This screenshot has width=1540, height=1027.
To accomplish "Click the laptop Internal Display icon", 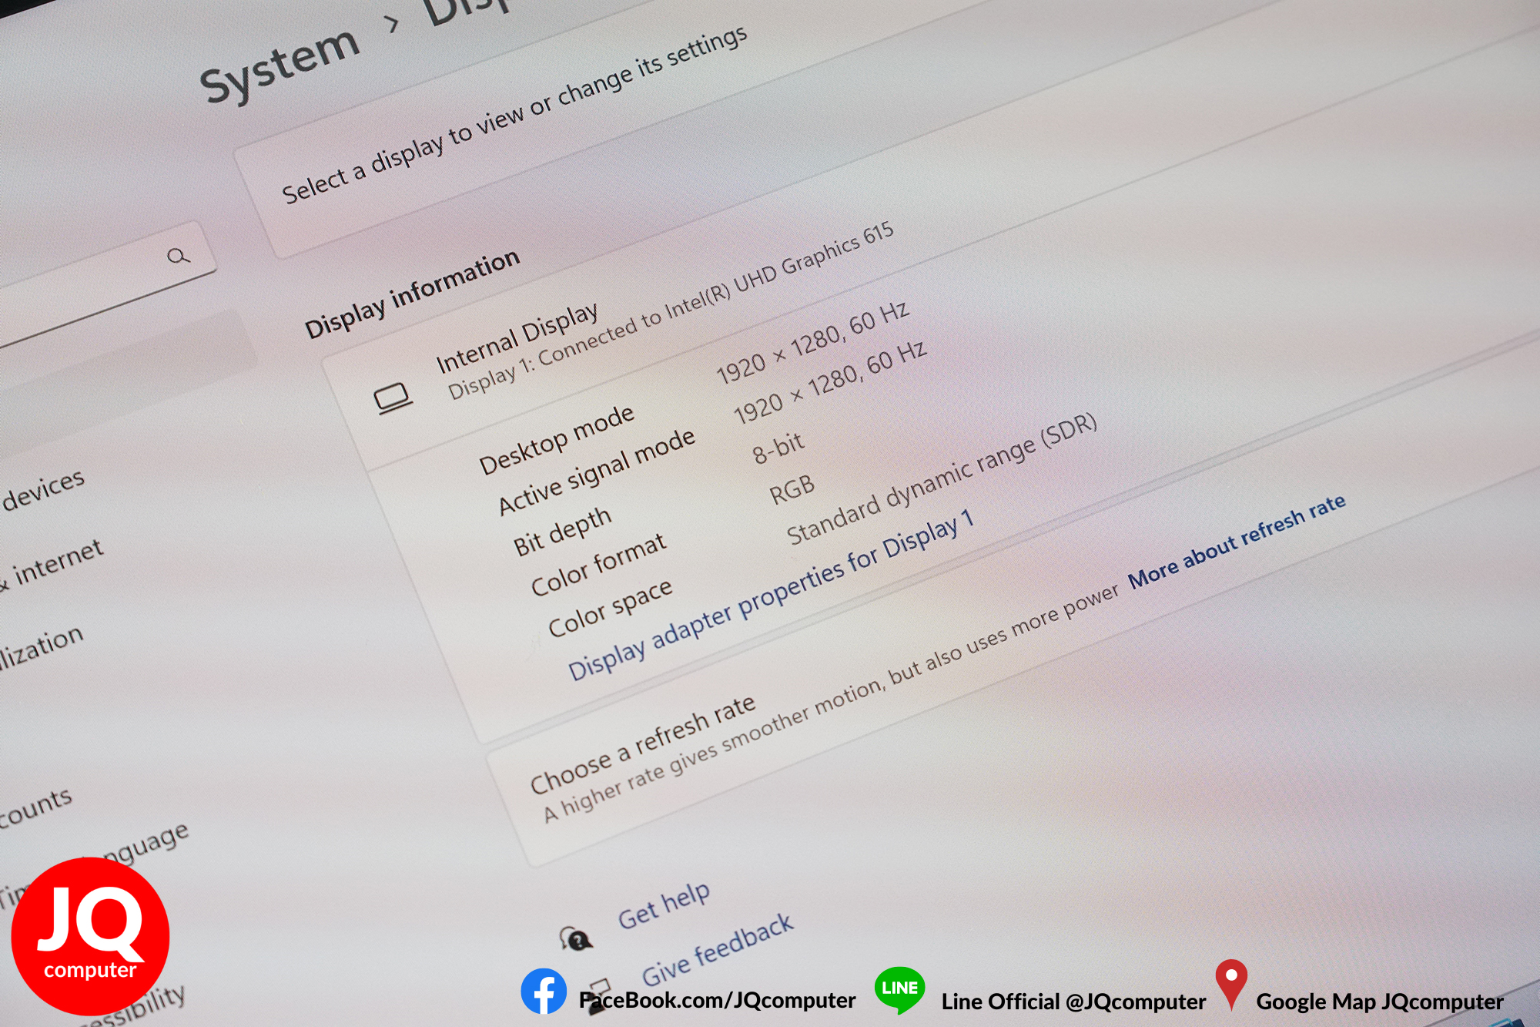I will coord(393,399).
